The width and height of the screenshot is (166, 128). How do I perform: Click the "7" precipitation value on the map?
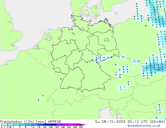coord(147,68)
